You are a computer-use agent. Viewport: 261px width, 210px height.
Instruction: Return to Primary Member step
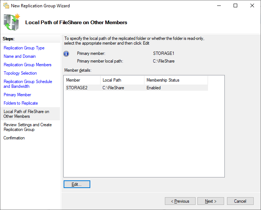pyautogui.click(x=17, y=95)
